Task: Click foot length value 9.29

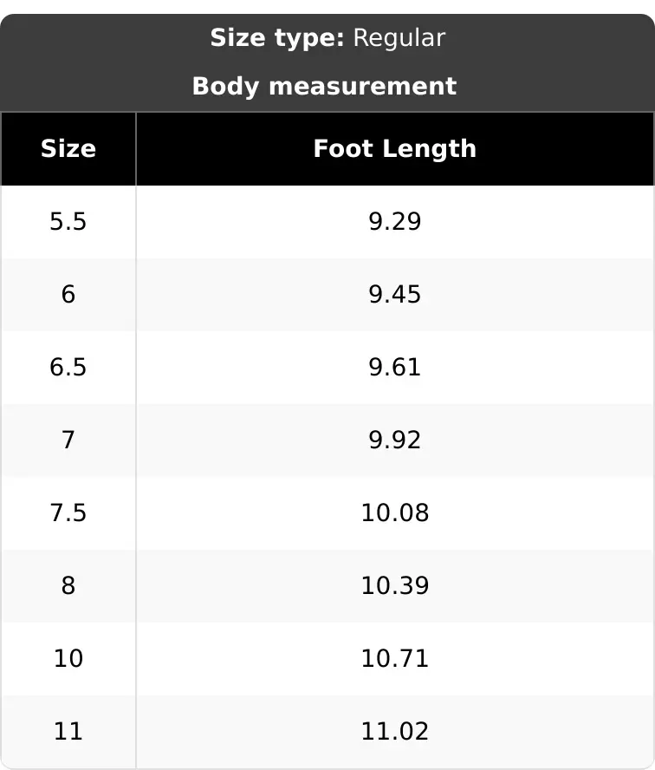Action: [395, 221]
